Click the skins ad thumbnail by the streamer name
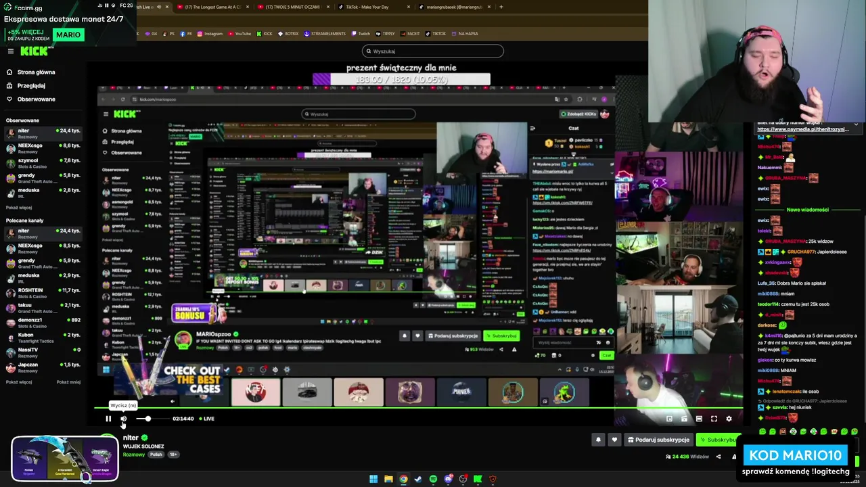Viewport: 866px width, 487px height. click(x=65, y=459)
